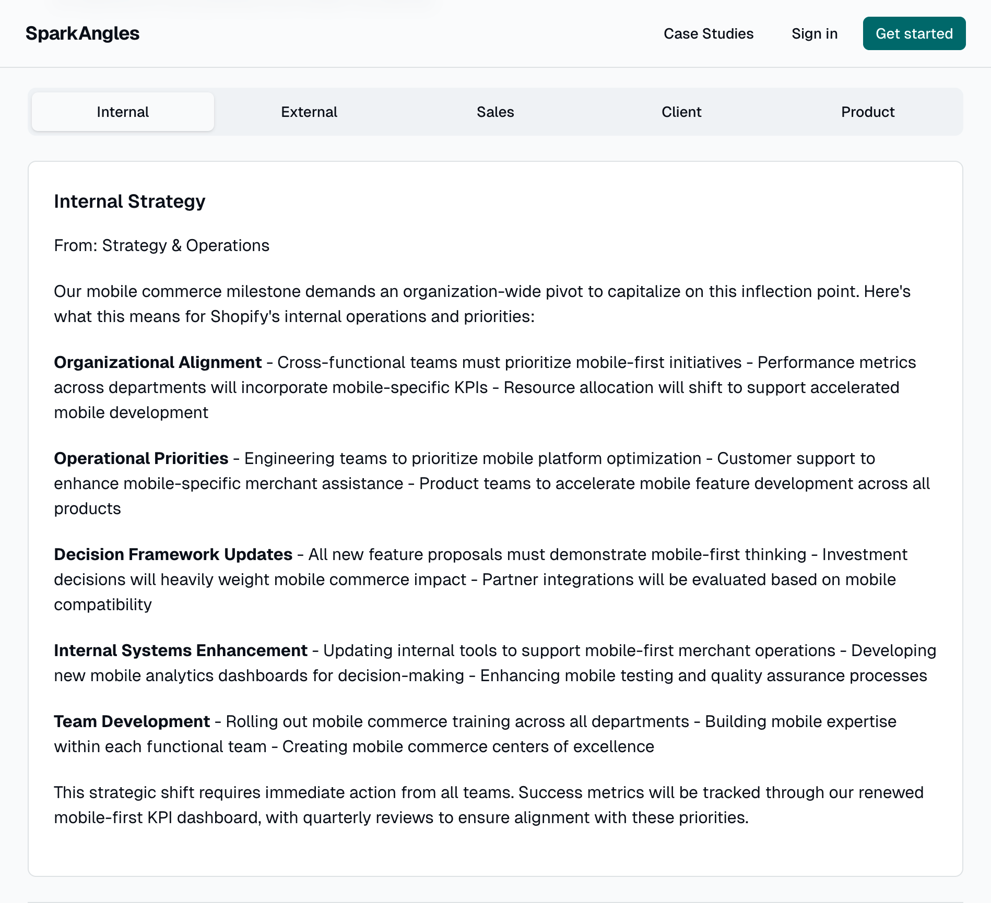Select the Organizational Alignment section title
991x903 pixels.
click(x=158, y=362)
